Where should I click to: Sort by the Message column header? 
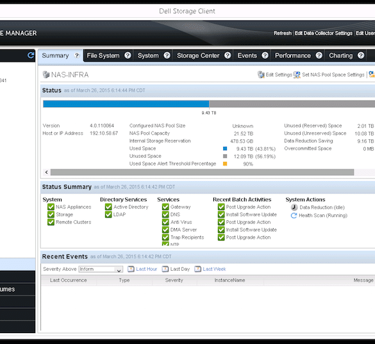click(x=363, y=280)
